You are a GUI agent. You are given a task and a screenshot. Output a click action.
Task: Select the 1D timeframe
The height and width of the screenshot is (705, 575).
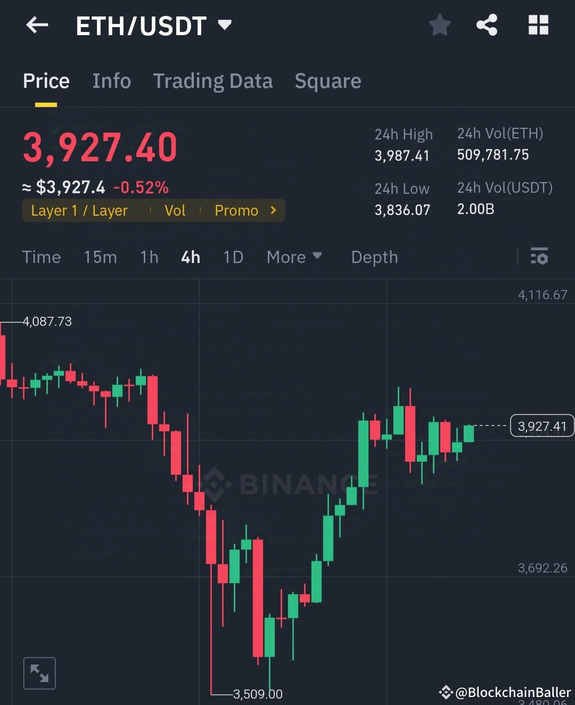233,257
